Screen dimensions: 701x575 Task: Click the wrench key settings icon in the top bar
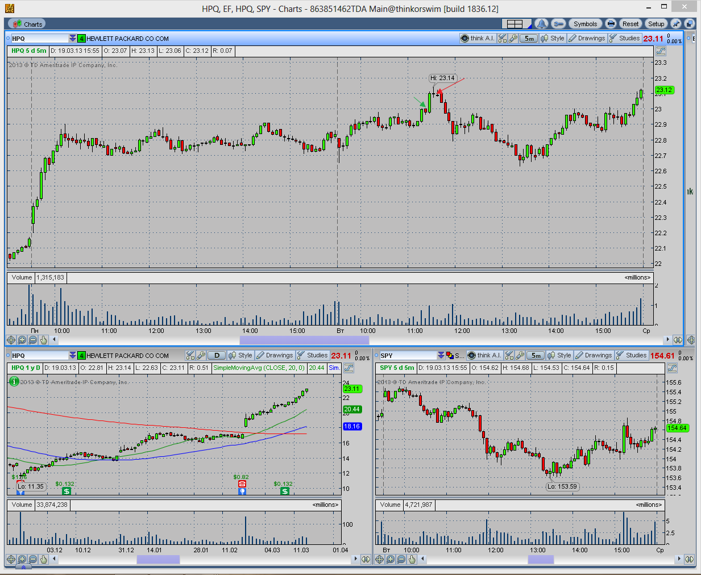click(558, 24)
